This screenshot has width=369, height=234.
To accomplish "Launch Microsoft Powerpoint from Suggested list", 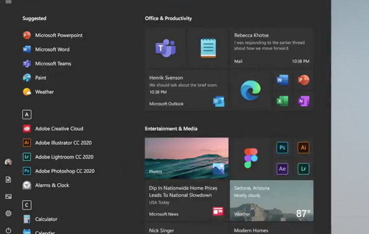I will 53,35.
